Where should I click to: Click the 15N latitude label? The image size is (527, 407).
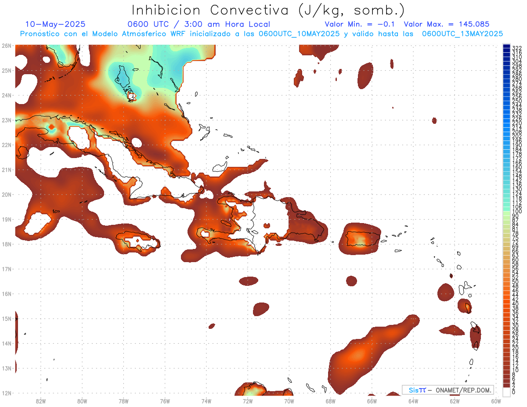[x=7, y=318]
